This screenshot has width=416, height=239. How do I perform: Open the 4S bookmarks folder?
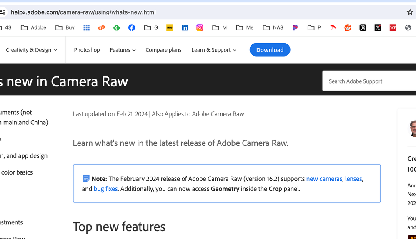coord(6,27)
